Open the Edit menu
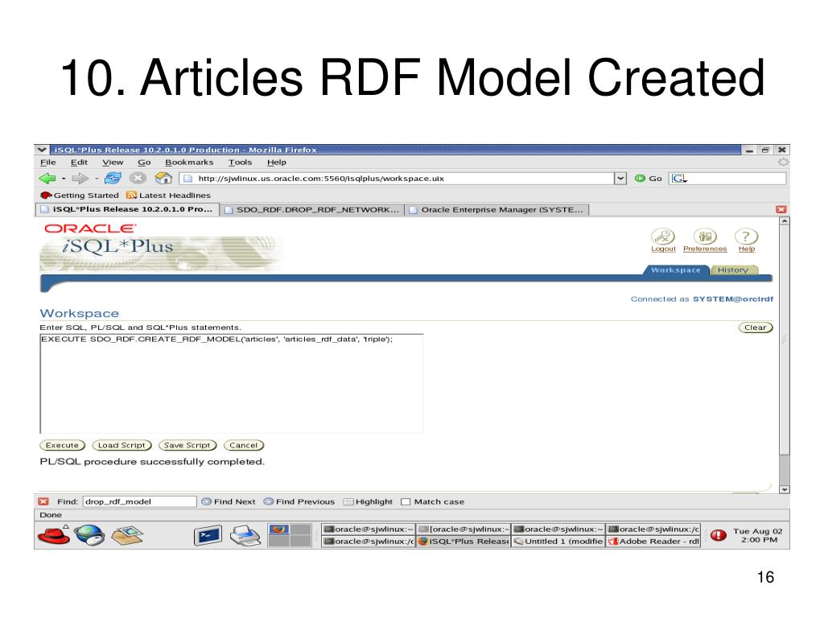The image size is (824, 618). point(80,163)
